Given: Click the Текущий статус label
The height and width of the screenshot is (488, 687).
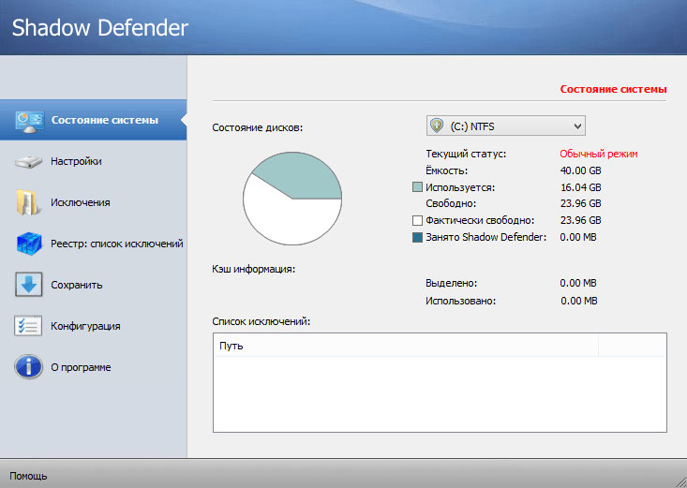Looking at the screenshot, I should pos(466,154).
